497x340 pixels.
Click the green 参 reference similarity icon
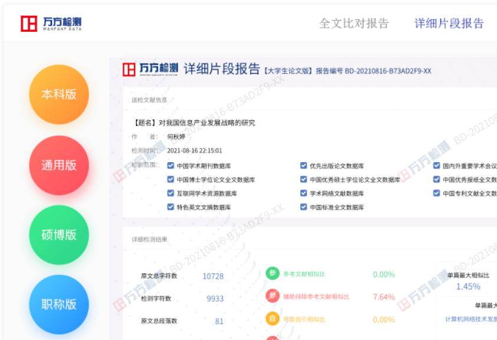(x=272, y=273)
